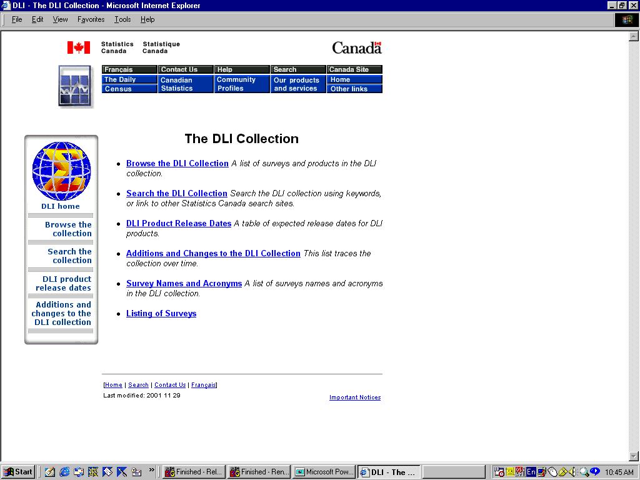Click the yellow starburst quick launch icon

click(93, 472)
